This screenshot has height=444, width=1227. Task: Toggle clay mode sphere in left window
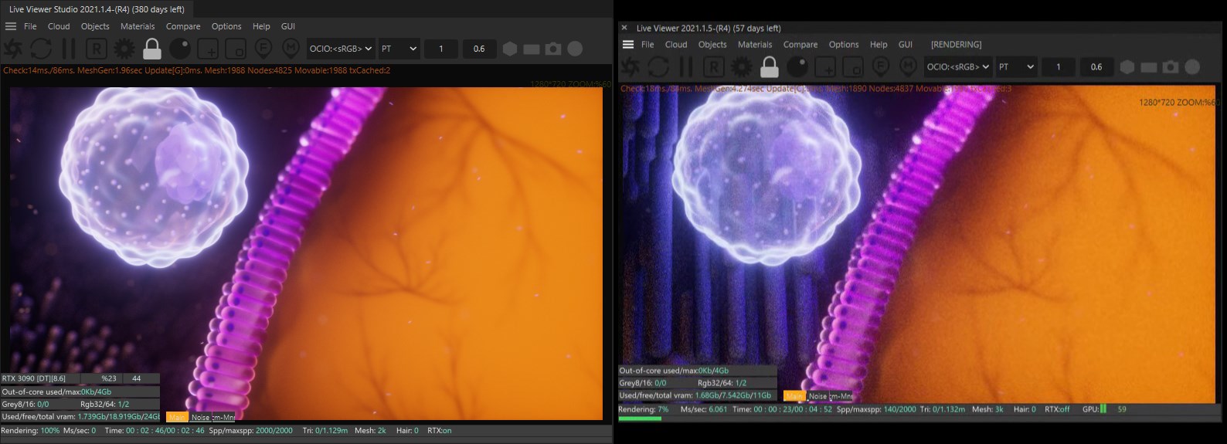180,48
